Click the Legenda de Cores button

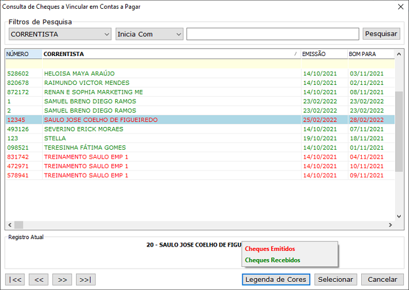click(x=276, y=279)
